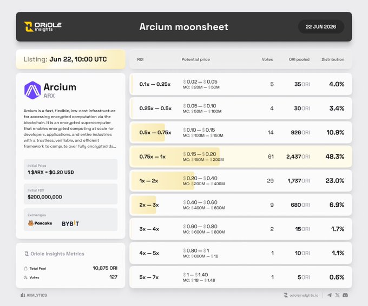Click the Oriole Insights Metrics heading
The image size is (368, 306).
57,254
